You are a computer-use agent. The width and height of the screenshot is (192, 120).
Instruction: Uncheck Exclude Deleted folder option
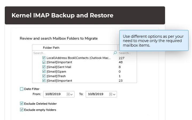(x=22, y=104)
